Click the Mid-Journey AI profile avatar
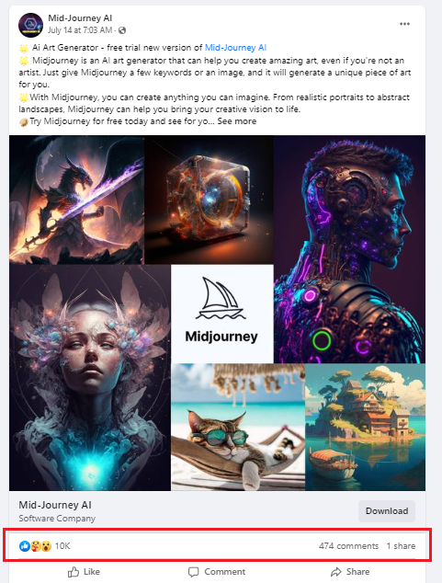Viewport: 442px width, 583px height. click(30, 25)
